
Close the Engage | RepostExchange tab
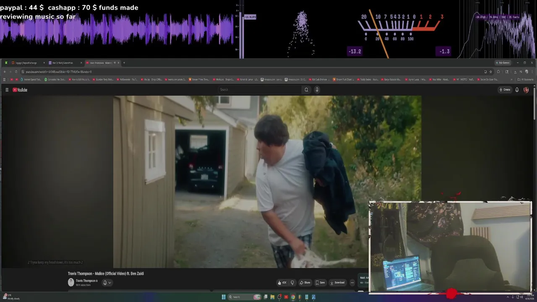pos(44,63)
